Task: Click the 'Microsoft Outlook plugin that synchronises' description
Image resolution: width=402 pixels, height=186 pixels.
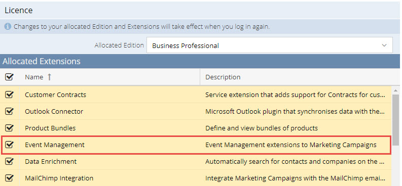Action: coord(295,112)
